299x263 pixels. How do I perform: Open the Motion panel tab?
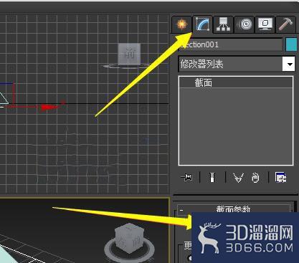245,24
